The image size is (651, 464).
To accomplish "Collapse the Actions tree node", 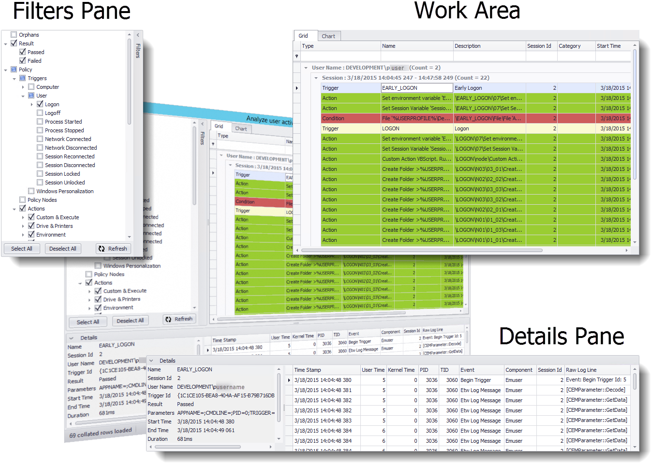I will click(14, 209).
